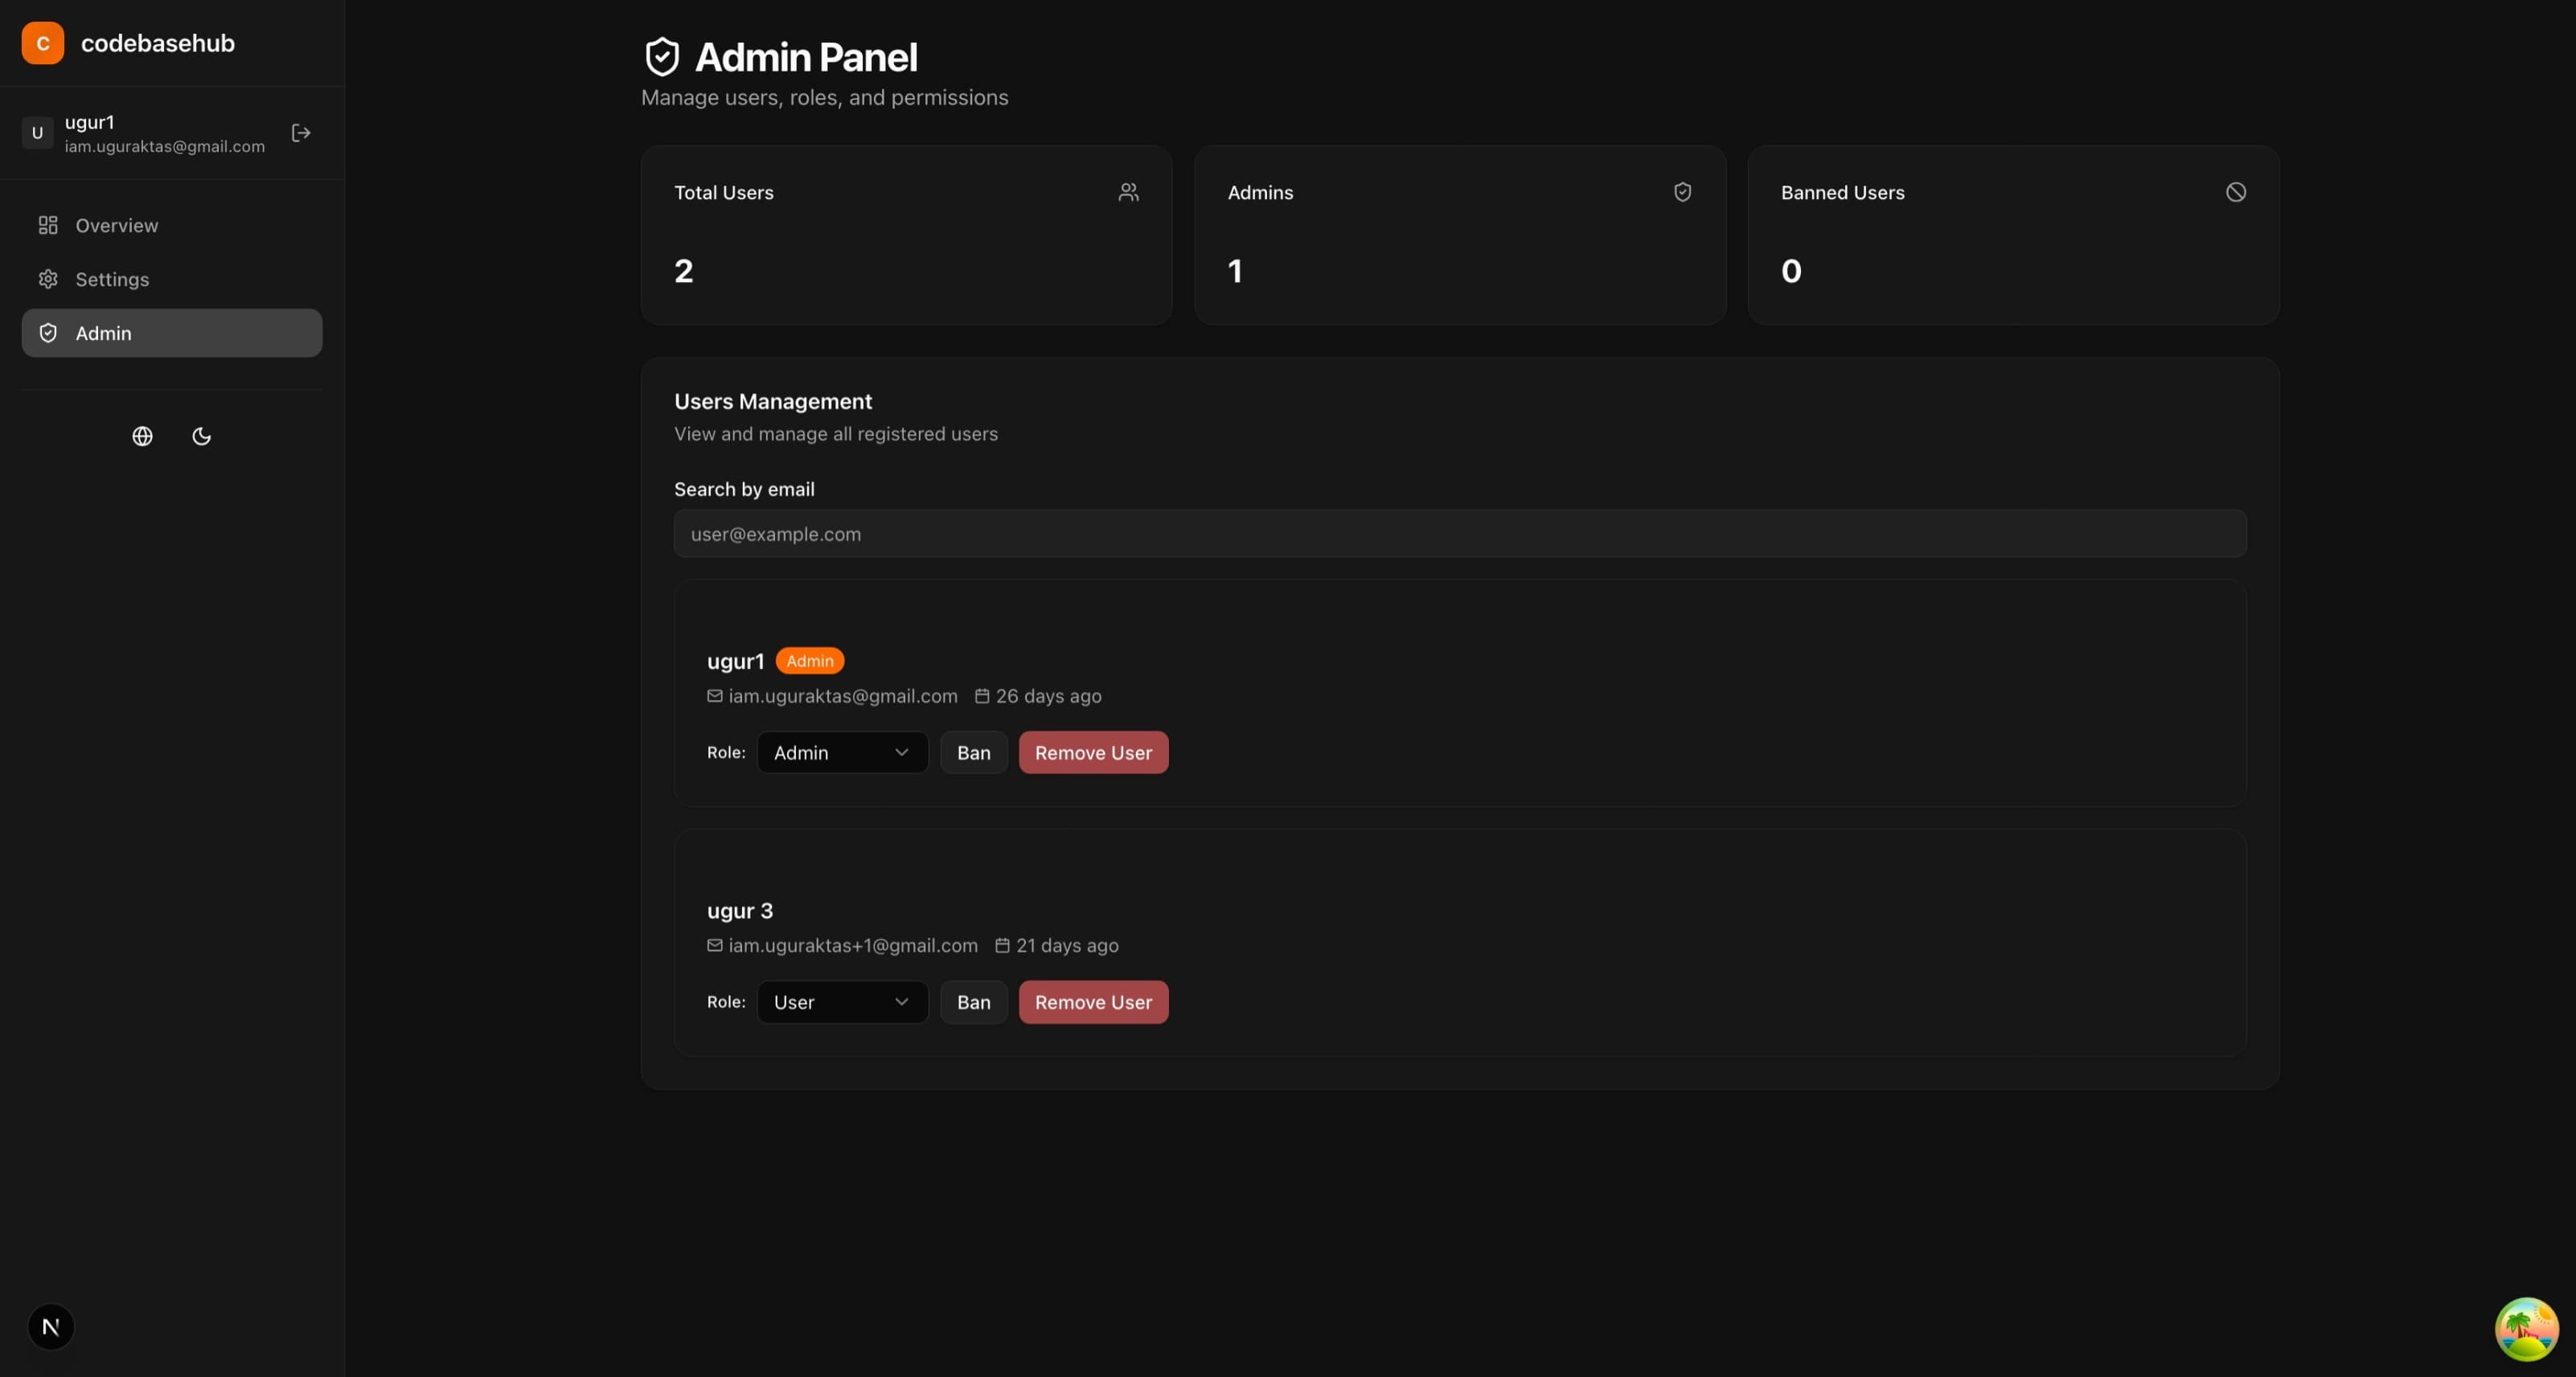Click the N logo at bottom left
The image size is (2576, 1377).
pyautogui.click(x=50, y=1327)
